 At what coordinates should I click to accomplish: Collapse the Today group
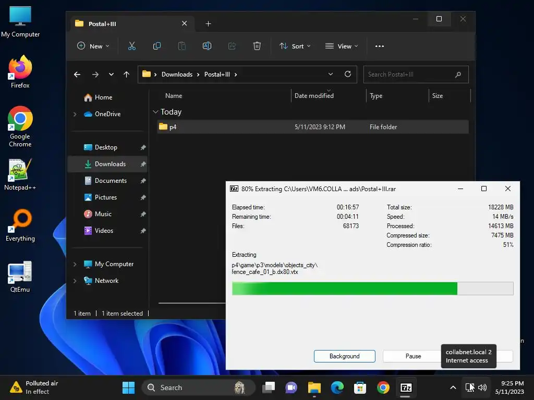pyautogui.click(x=155, y=112)
